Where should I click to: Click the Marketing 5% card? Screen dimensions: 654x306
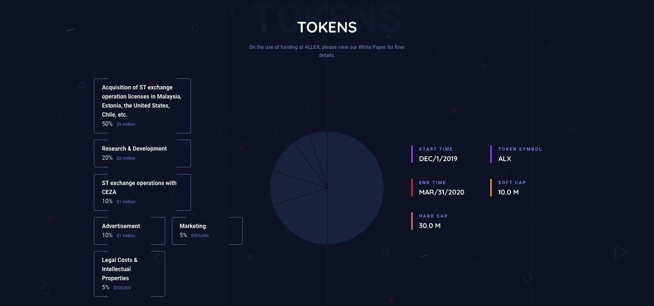click(207, 230)
